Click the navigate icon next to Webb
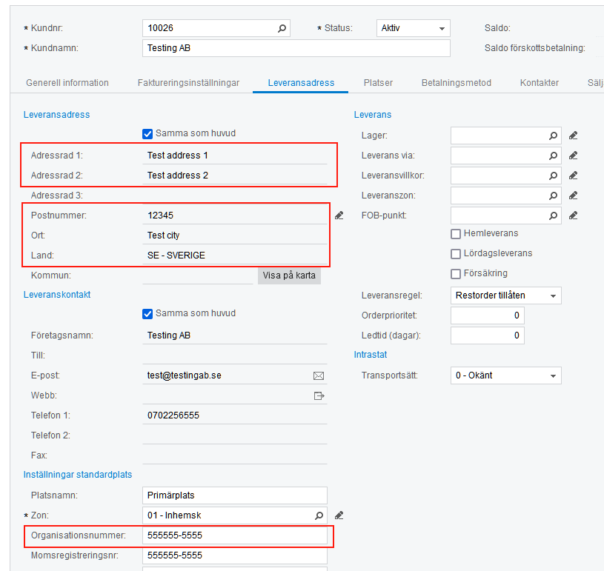604x571 pixels. point(319,395)
